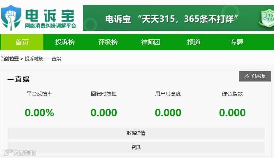Click the 315 shield badge in the banner

(267, 19)
